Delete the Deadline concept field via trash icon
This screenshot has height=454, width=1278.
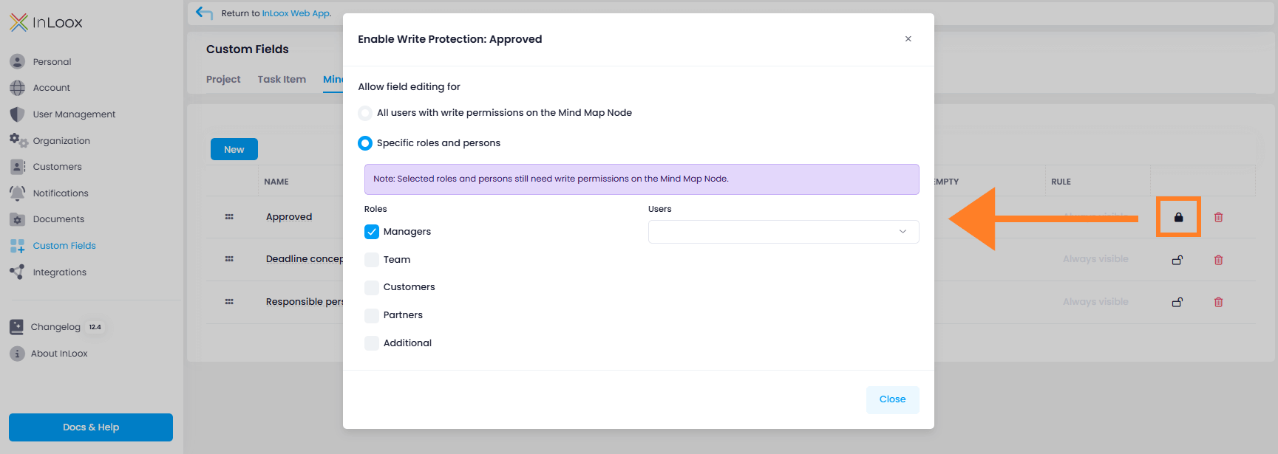point(1219,260)
